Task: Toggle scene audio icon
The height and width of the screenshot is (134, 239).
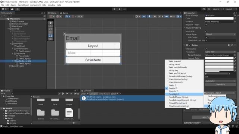Action: (x=155, y=16)
